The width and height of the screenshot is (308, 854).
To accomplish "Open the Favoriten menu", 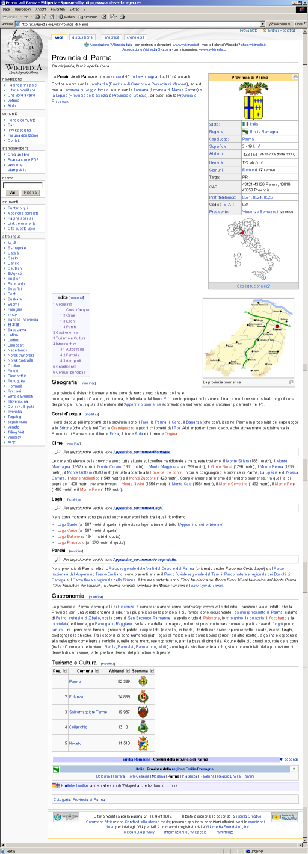I will tap(58, 10).
